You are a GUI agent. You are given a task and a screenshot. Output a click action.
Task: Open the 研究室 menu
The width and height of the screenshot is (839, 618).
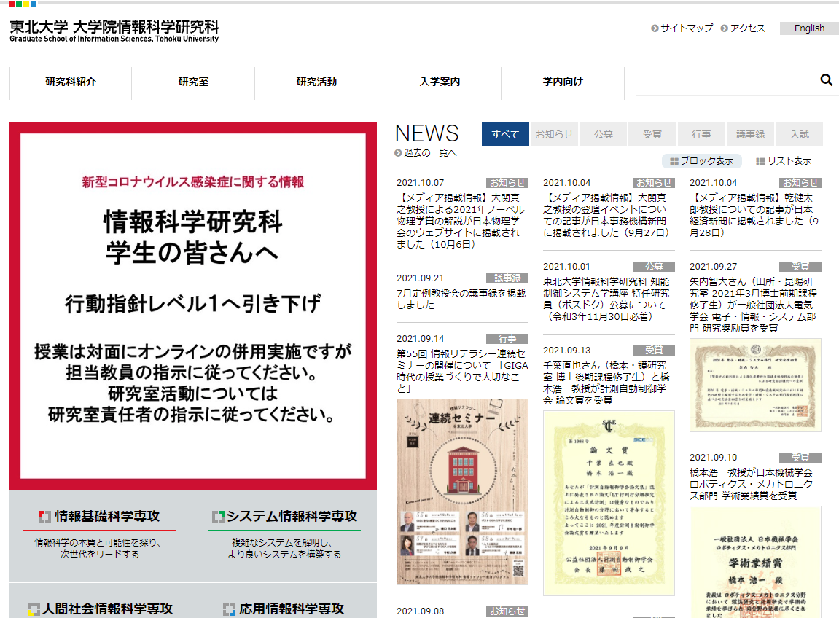point(193,82)
